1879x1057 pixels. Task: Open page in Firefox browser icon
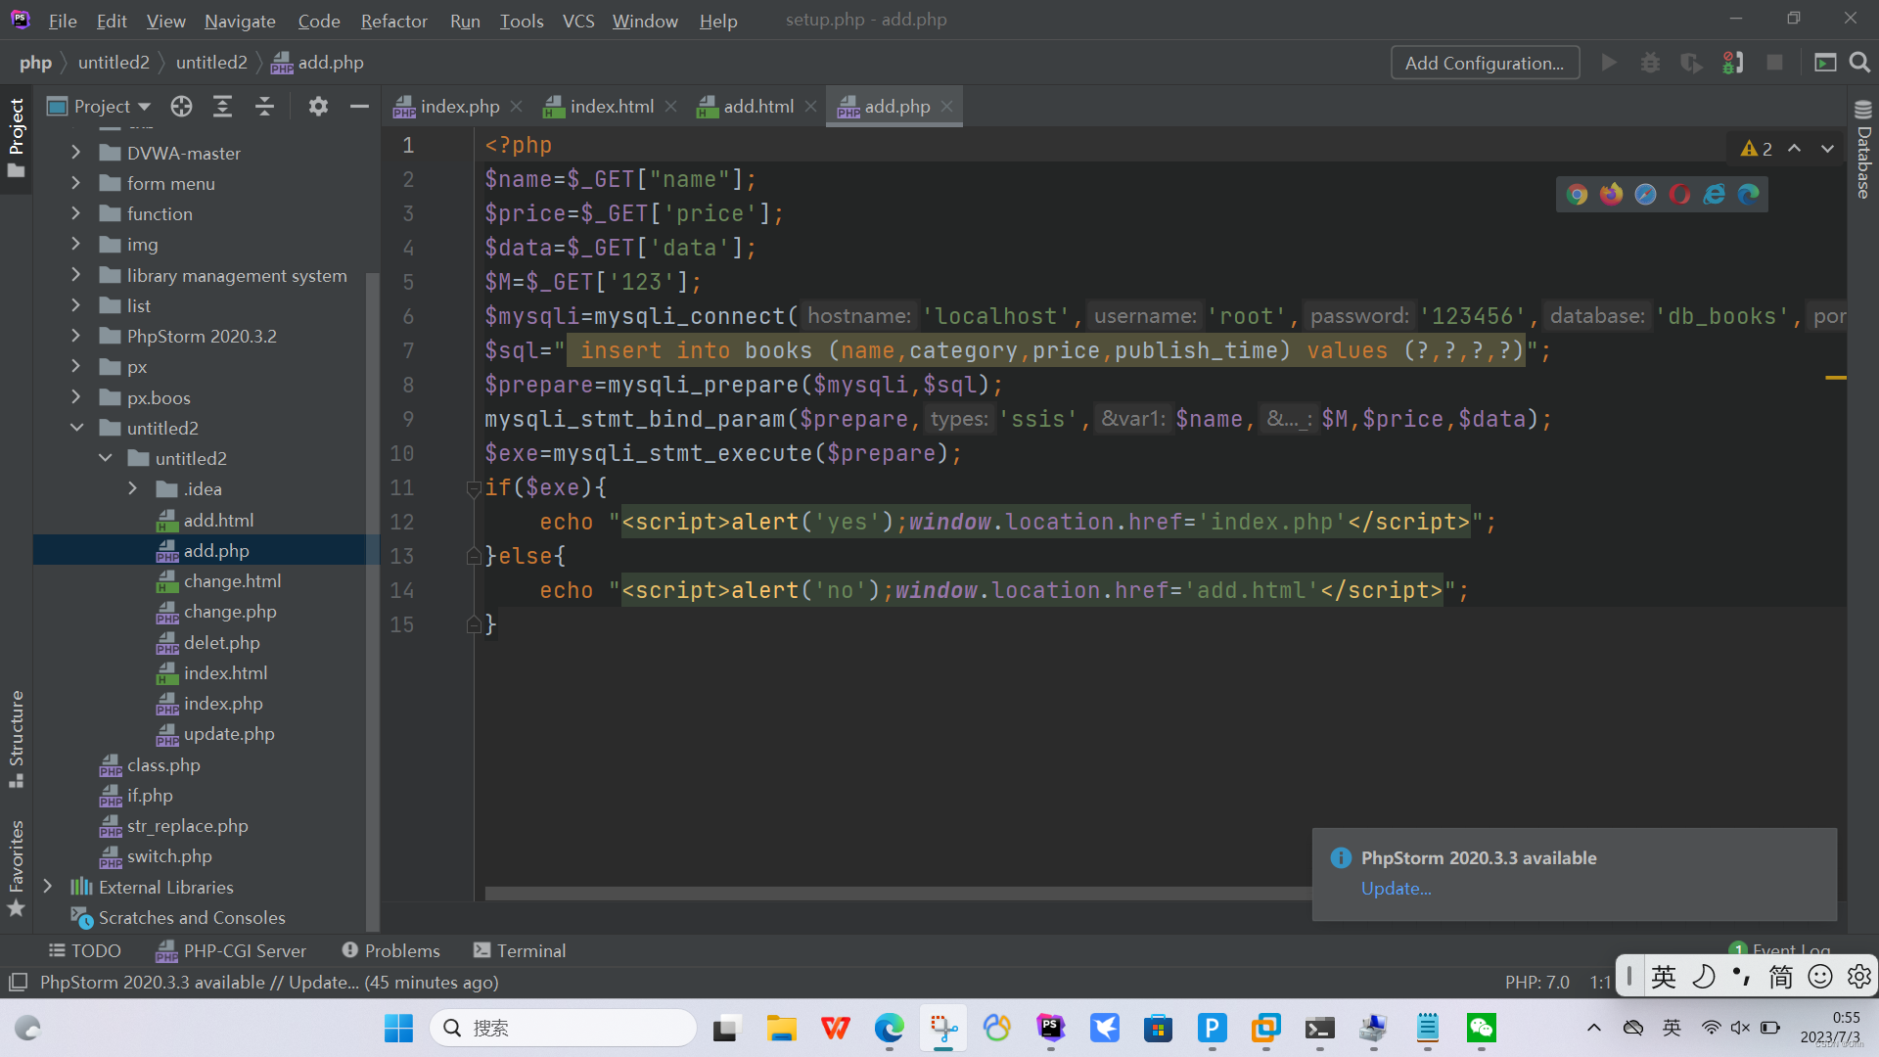pos(1611,195)
